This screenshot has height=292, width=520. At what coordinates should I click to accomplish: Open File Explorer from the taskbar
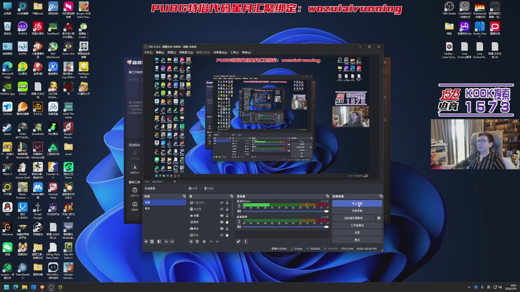point(24,287)
